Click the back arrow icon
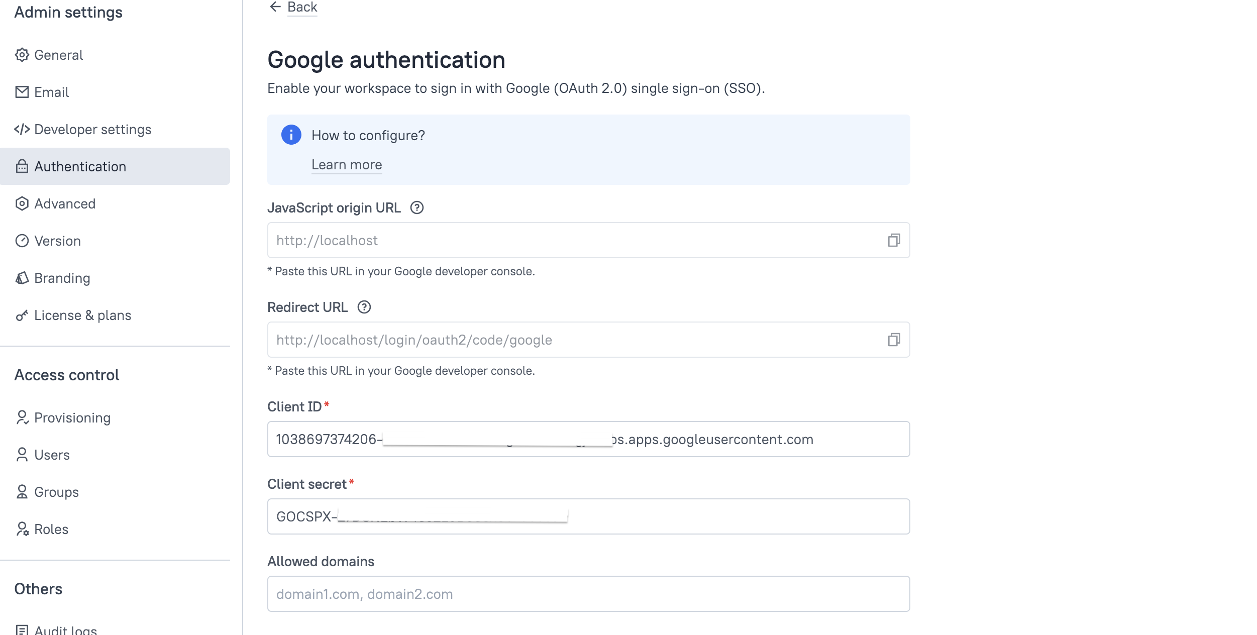This screenshot has width=1257, height=635. click(275, 7)
